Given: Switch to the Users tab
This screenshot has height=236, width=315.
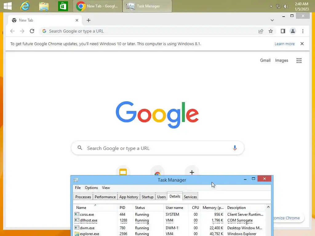Looking at the screenshot, I should [x=161, y=197].
